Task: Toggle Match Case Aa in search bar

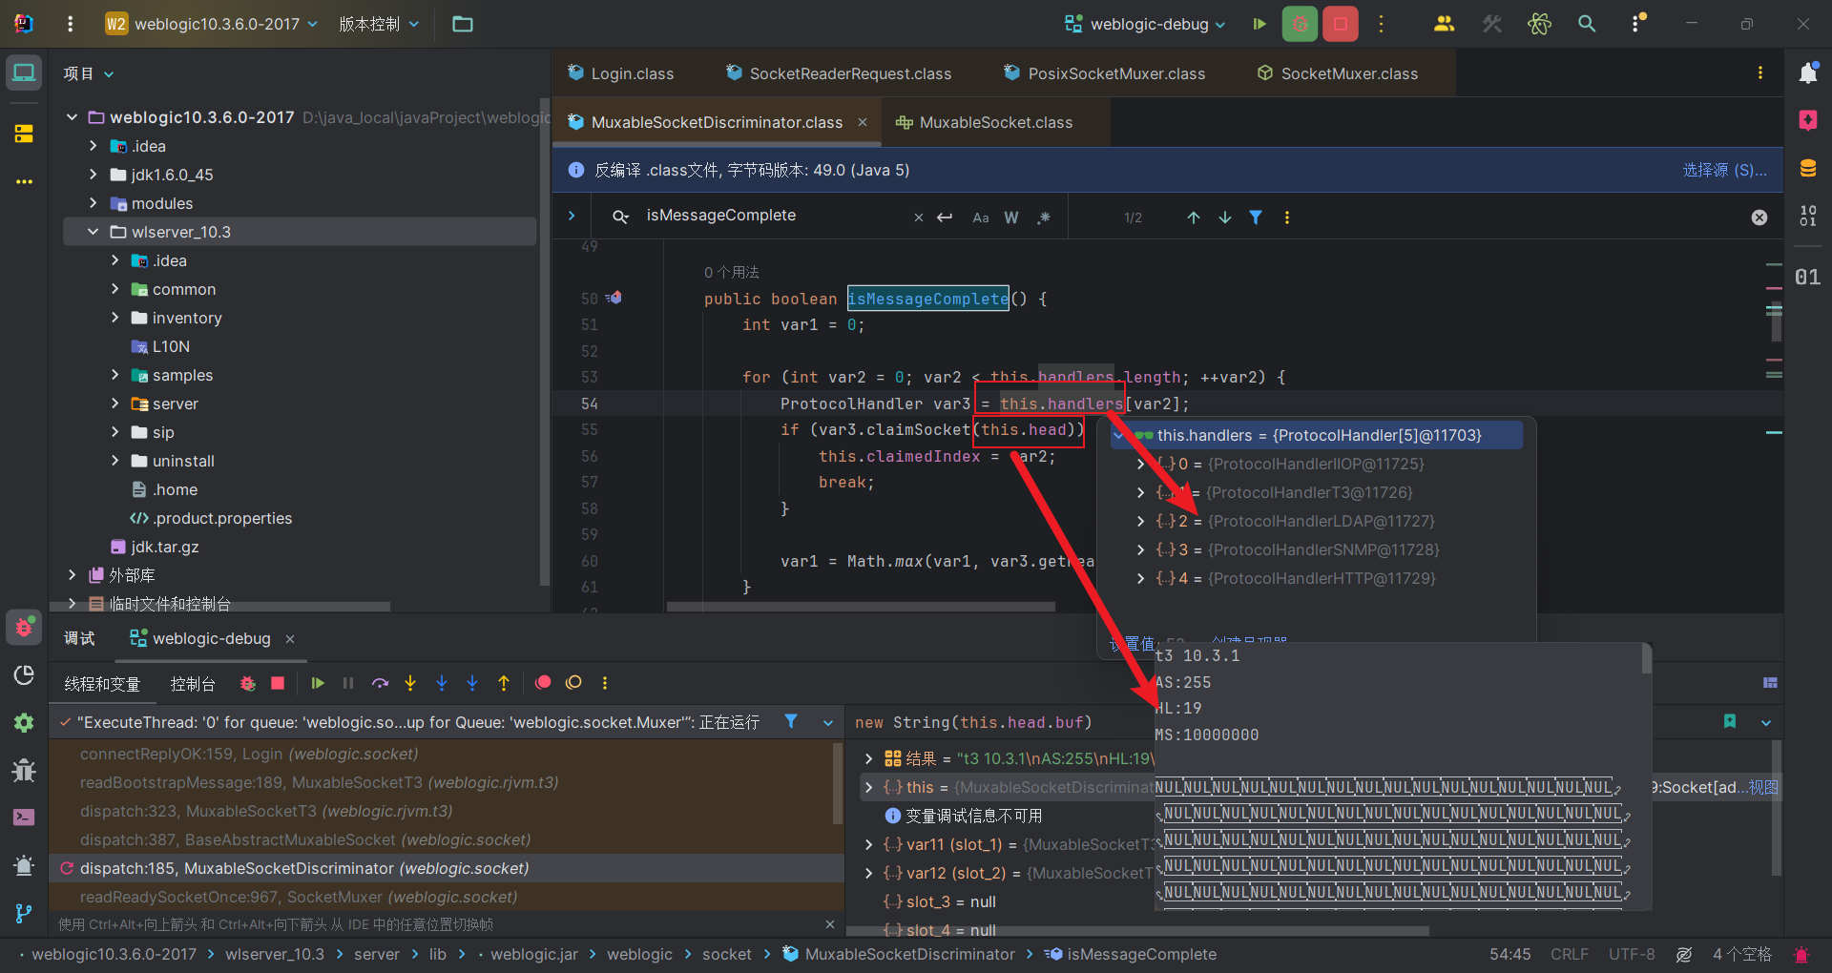Action: click(981, 217)
